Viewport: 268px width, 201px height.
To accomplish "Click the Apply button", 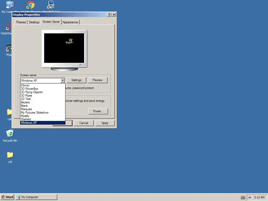I will [105, 123].
